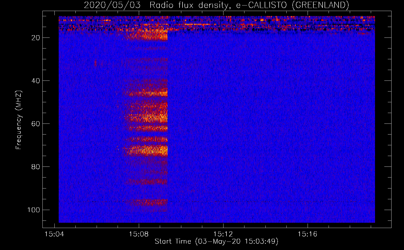The height and width of the screenshot is (250, 404).
Task: Click the 100 frequency tick label
Action: coord(34,210)
